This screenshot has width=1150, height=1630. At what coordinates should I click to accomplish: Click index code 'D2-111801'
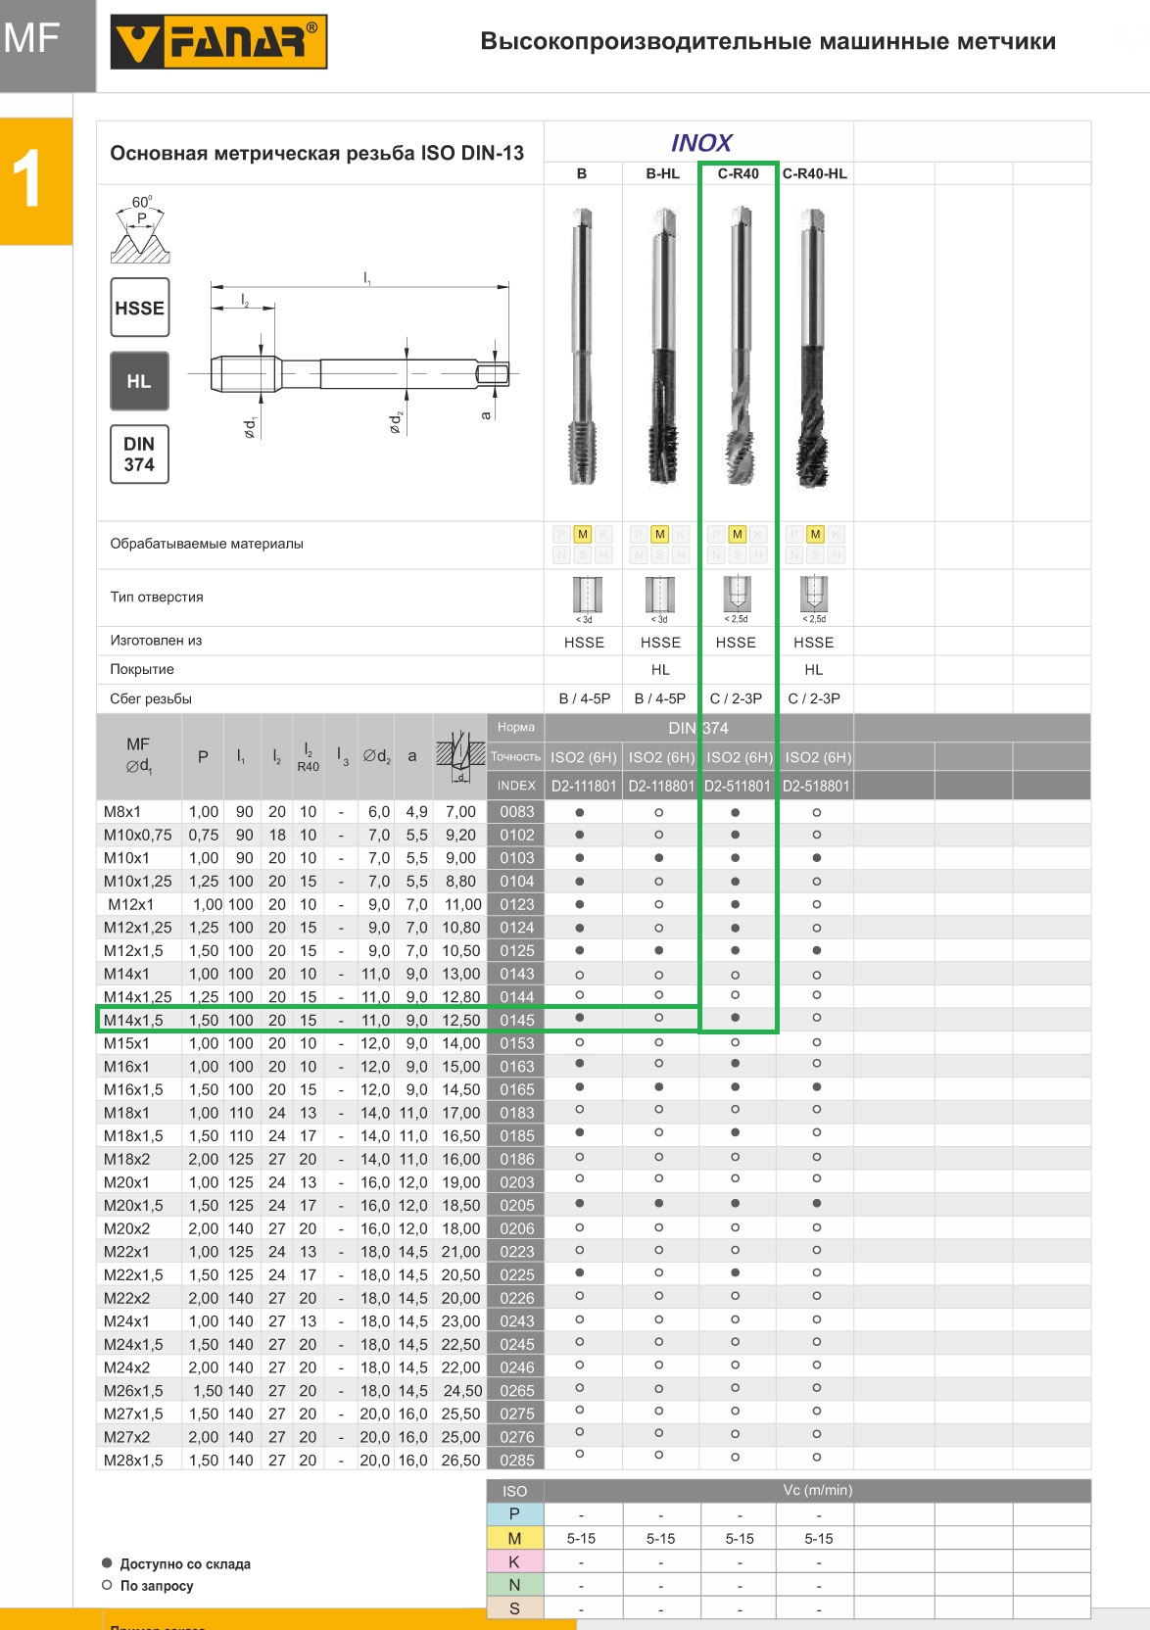[584, 786]
